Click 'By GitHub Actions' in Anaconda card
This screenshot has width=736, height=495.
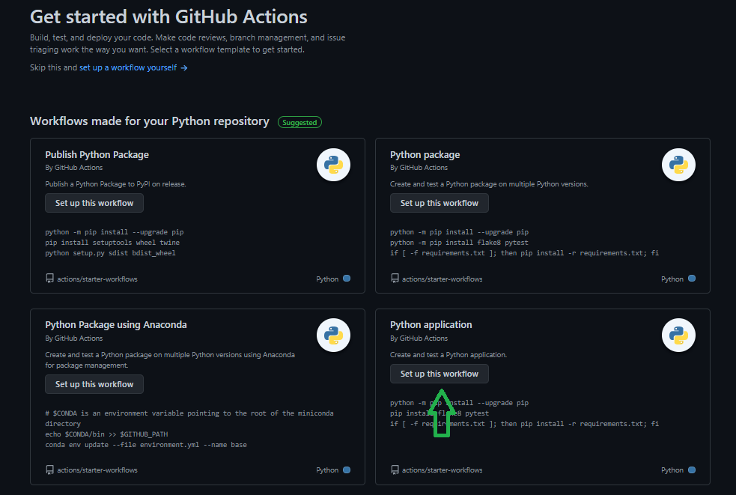[73, 338]
